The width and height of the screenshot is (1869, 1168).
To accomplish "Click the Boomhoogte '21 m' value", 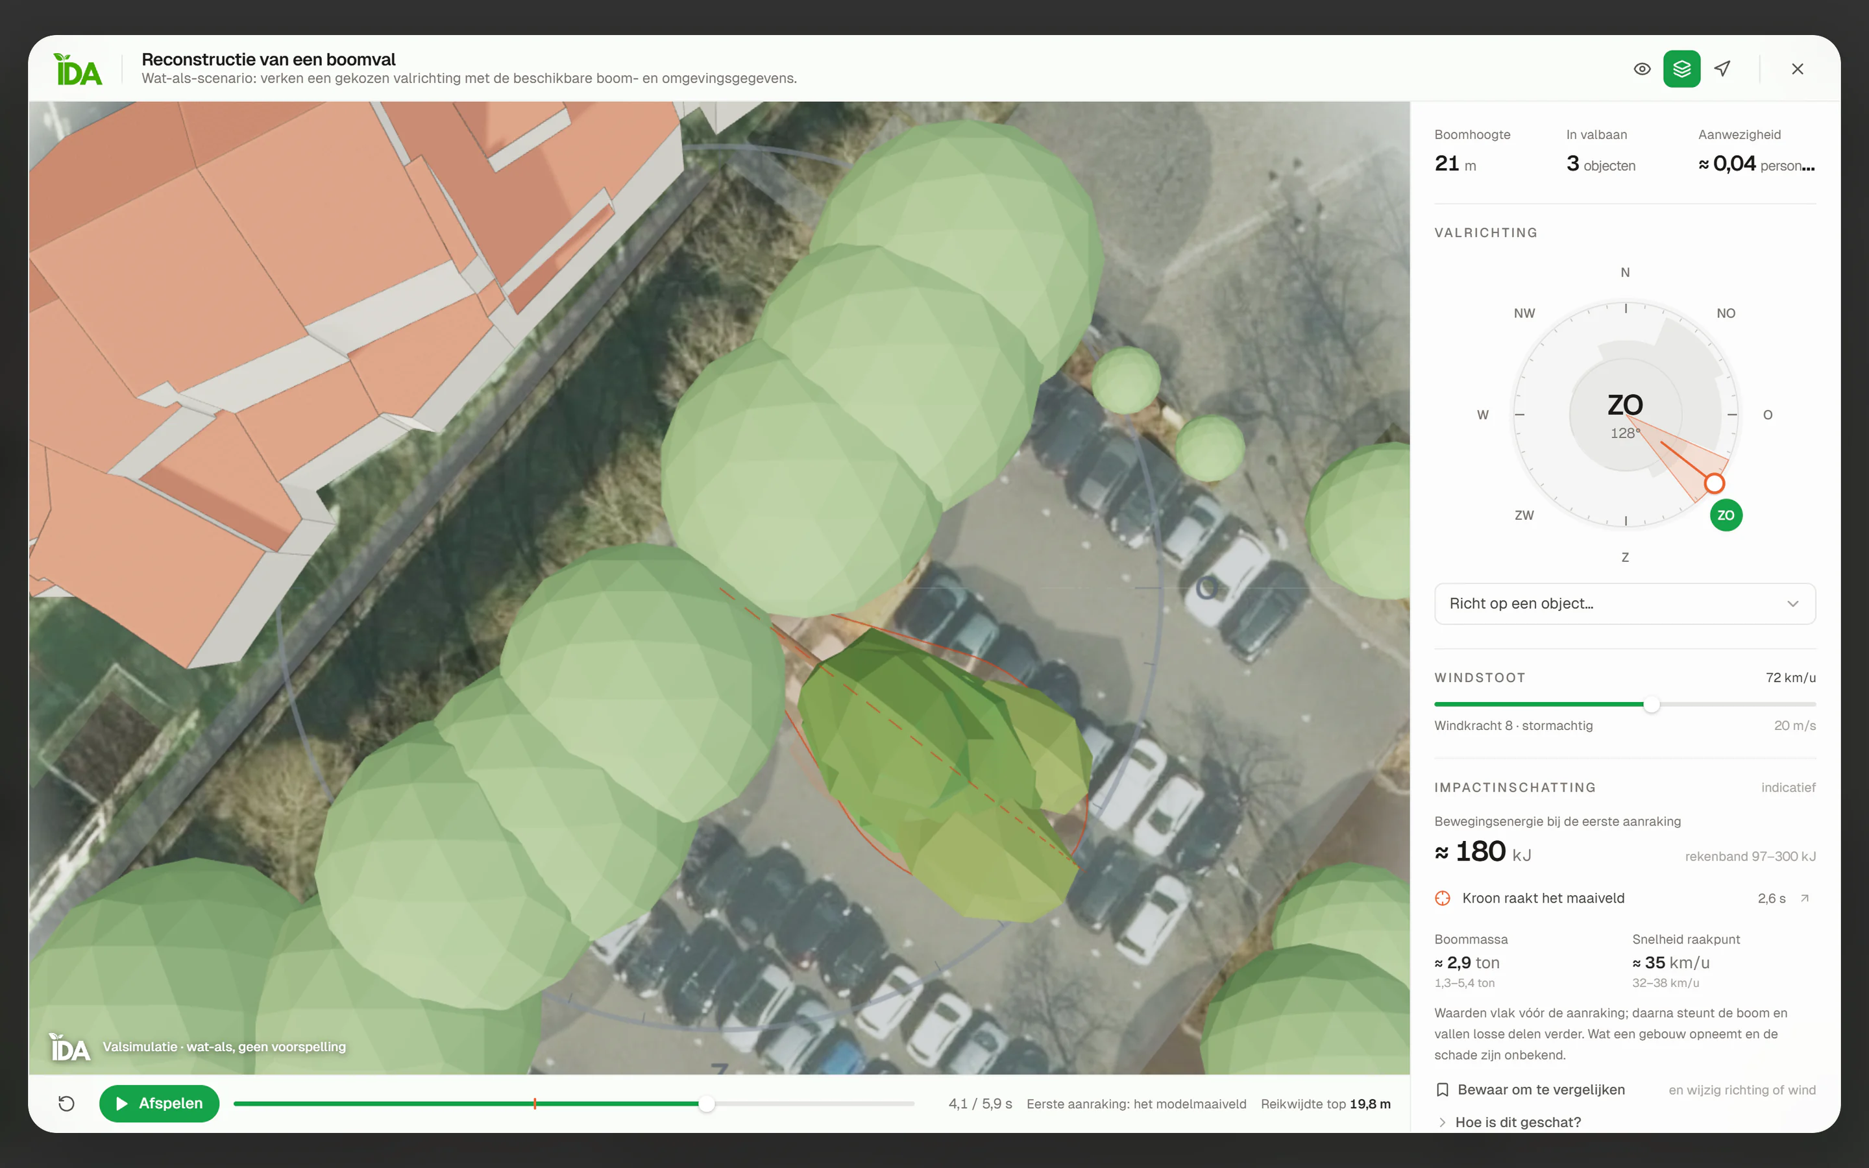I will click(1455, 164).
